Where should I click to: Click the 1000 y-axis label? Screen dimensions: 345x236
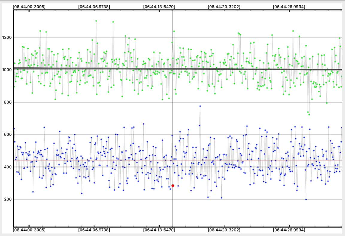pyautogui.click(x=7, y=70)
